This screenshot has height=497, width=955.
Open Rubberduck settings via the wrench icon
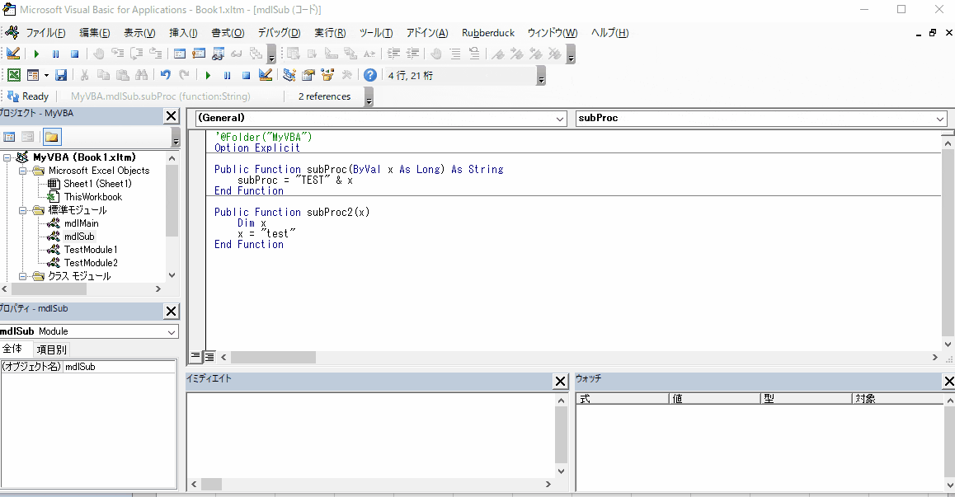pos(346,75)
